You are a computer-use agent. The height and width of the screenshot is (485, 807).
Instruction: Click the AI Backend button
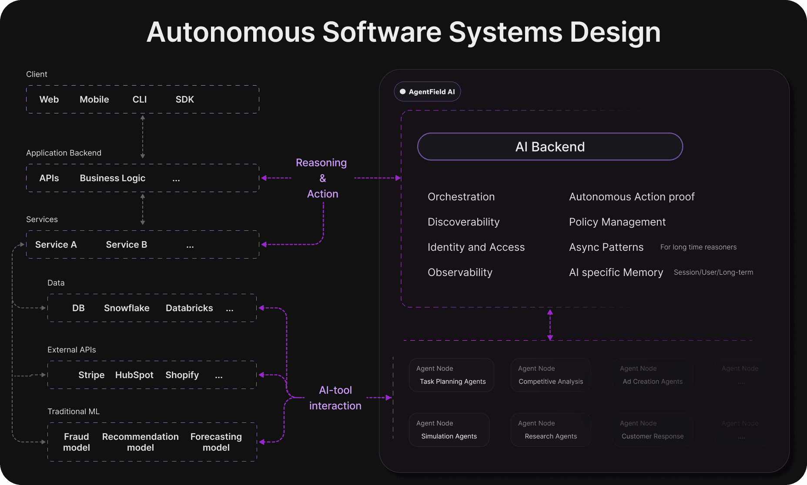pyautogui.click(x=550, y=146)
